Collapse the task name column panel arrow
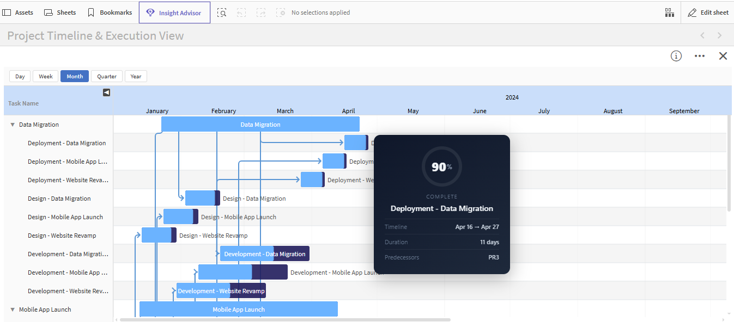This screenshot has height=322, width=734. [106, 92]
